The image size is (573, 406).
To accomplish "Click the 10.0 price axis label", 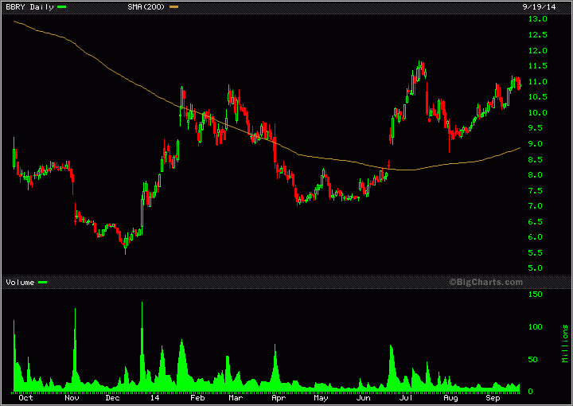I will tap(537, 112).
